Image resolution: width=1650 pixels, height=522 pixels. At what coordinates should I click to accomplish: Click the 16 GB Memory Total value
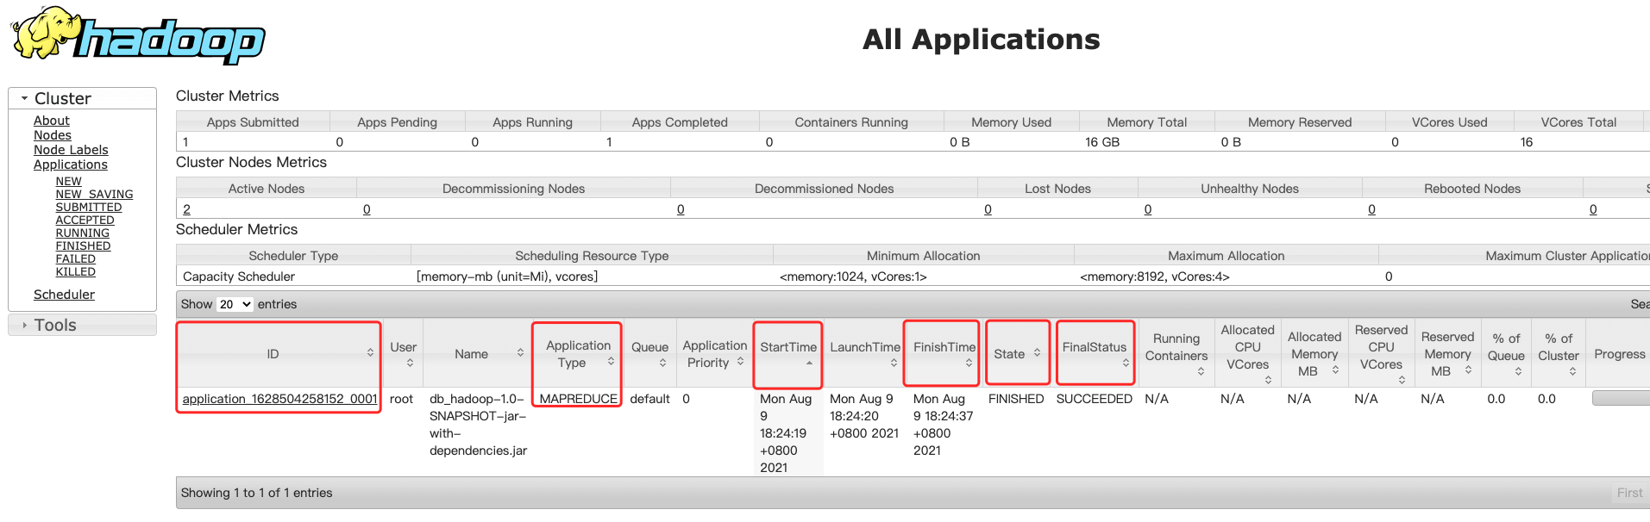1102,142
